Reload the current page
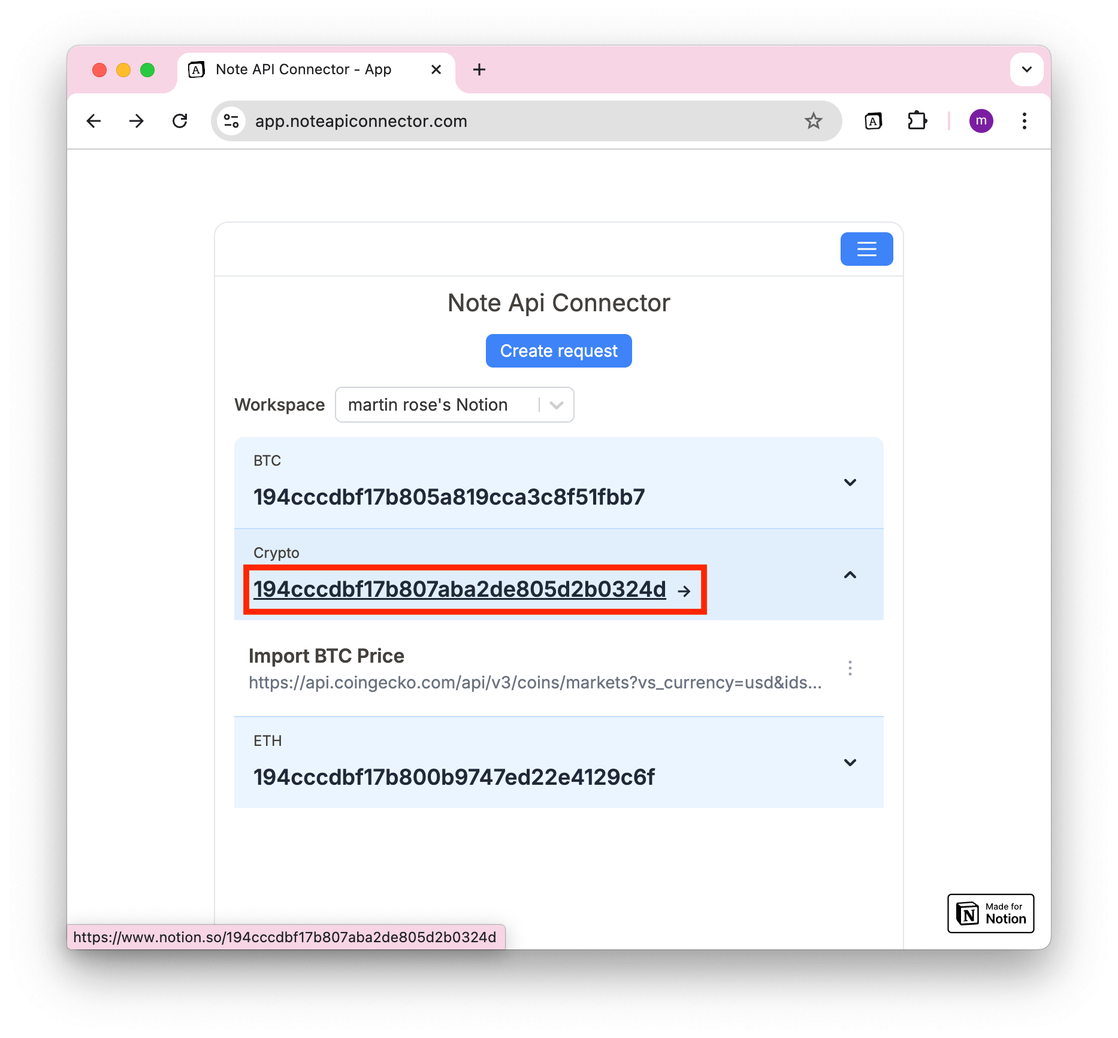The height and width of the screenshot is (1038, 1118). (180, 121)
